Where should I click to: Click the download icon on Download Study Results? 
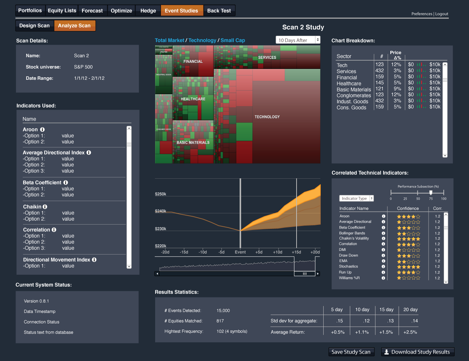coord(387,352)
